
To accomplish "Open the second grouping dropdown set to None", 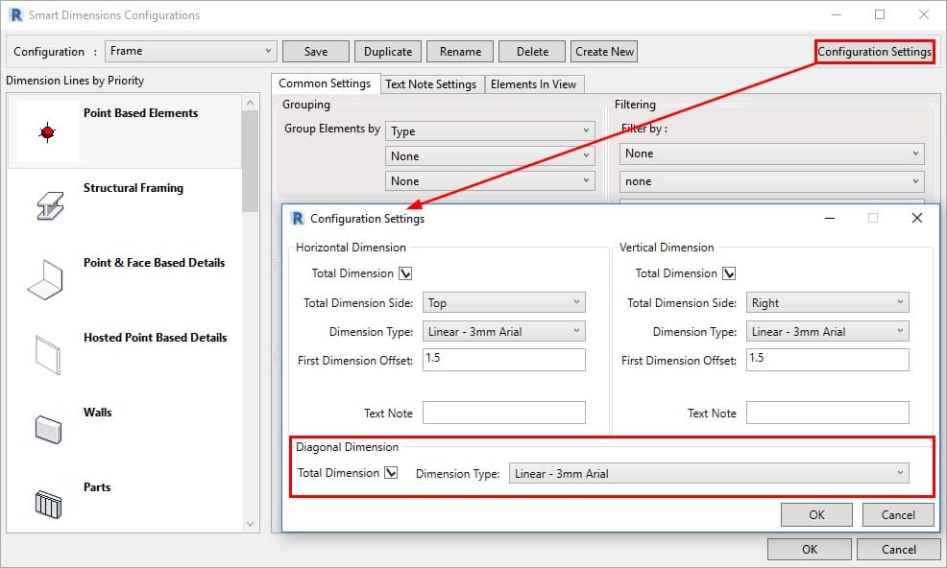I will [490, 156].
